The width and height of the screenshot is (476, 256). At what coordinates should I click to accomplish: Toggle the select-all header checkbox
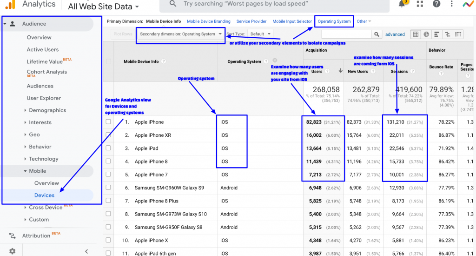pyautogui.click(x=108, y=62)
